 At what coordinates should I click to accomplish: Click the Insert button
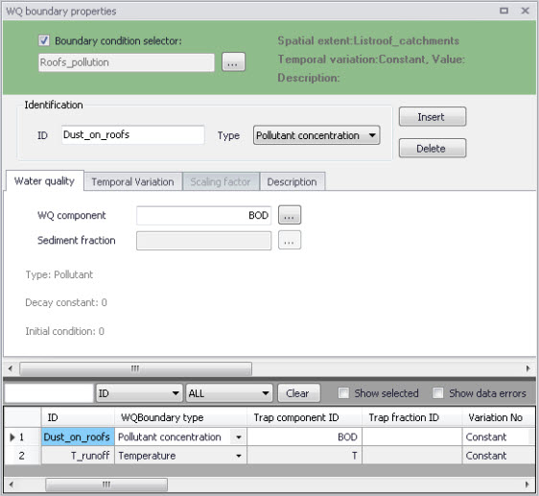433,117
